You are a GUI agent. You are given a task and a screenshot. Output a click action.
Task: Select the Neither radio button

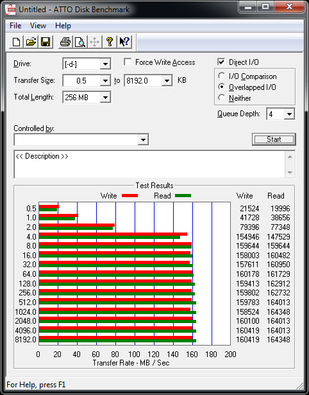click(x=222, y=98)
